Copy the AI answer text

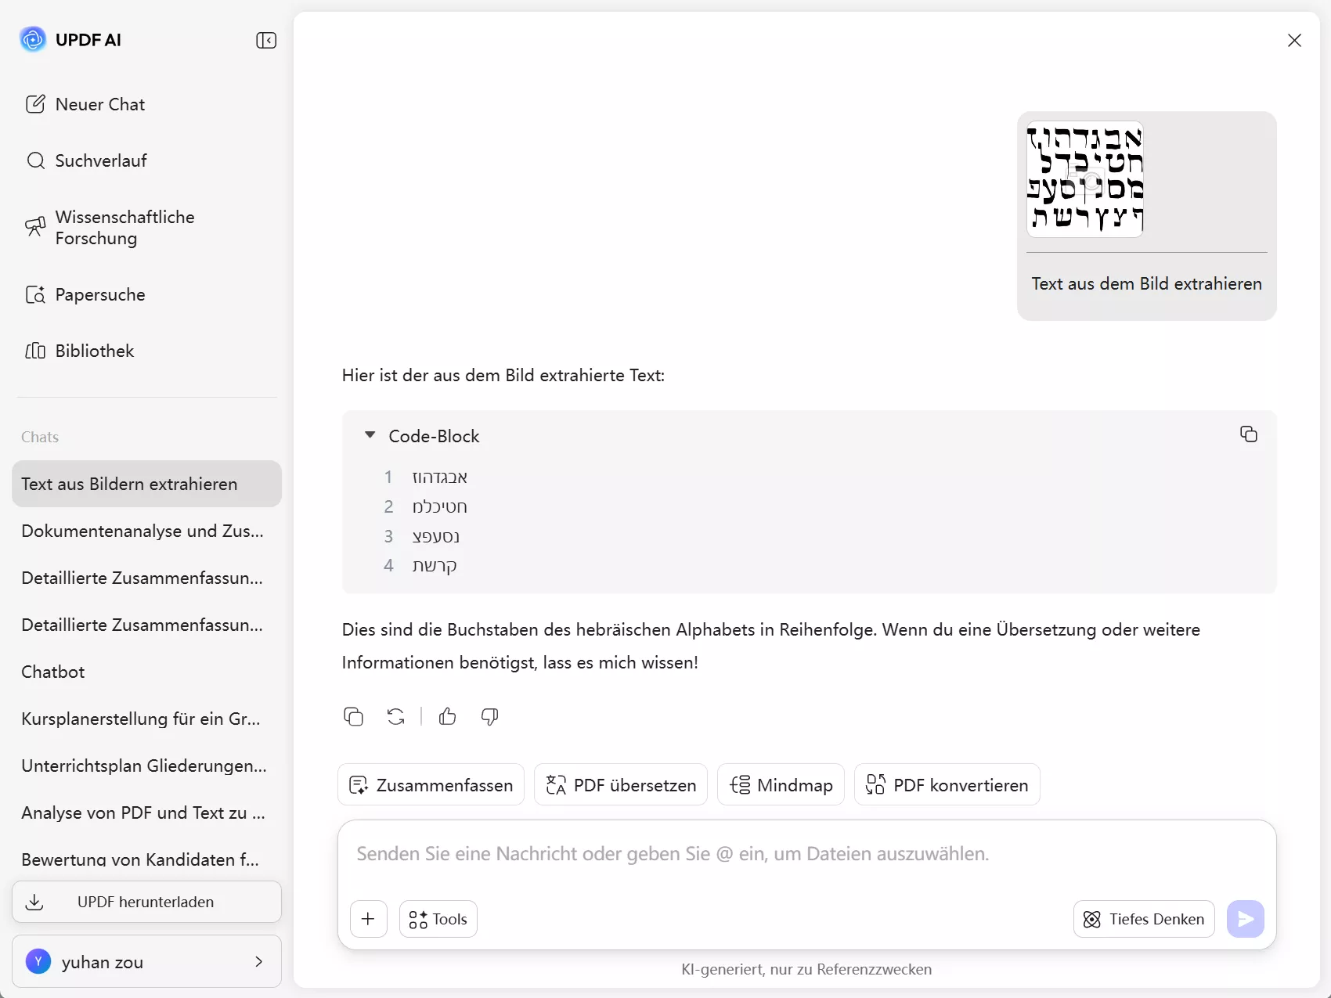pyautogui.click(x=353, y=716)
